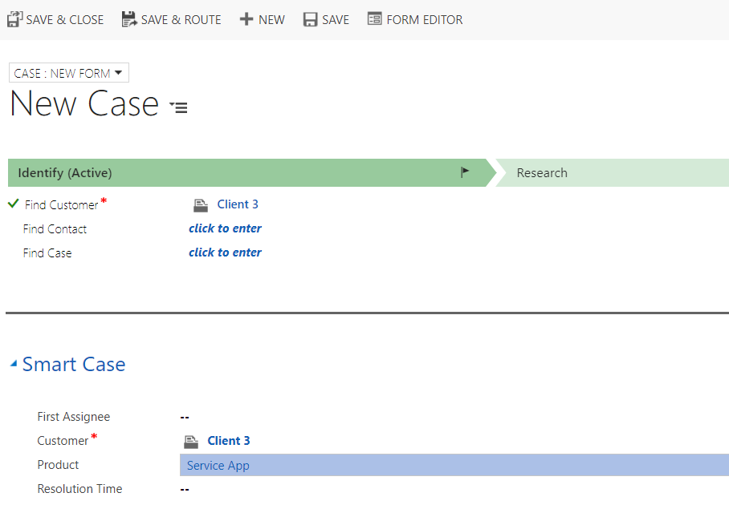Image resolution: width=729 pixels, height=509 pixels.
Task: Click the flag icon on Identify stage
Action: (465, 172)
